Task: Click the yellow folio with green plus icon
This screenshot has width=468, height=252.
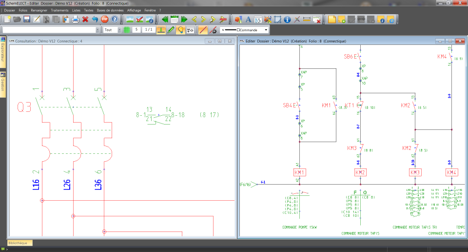Action: 342,20
